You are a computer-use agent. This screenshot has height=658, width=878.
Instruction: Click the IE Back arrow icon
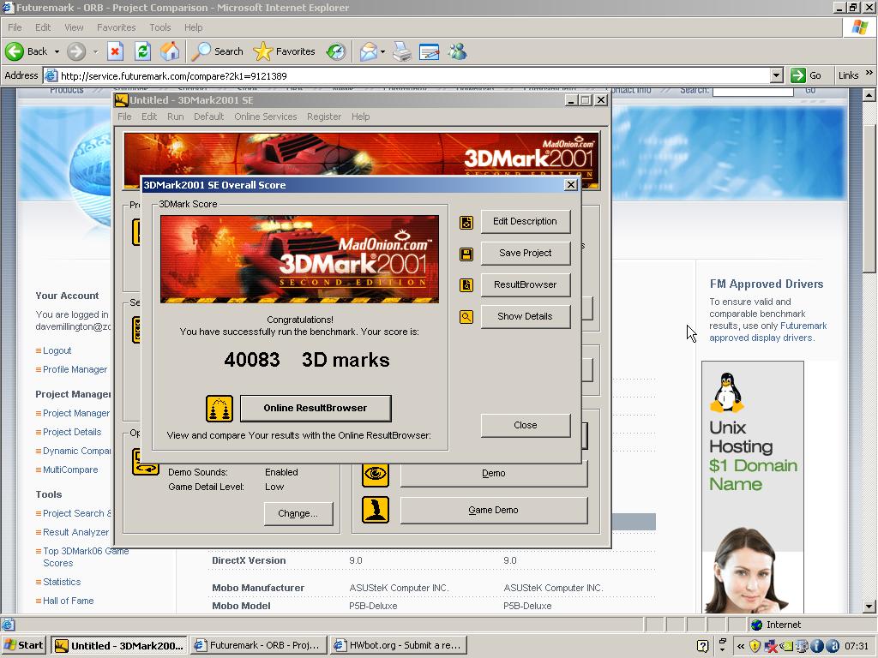click(15, 51)
